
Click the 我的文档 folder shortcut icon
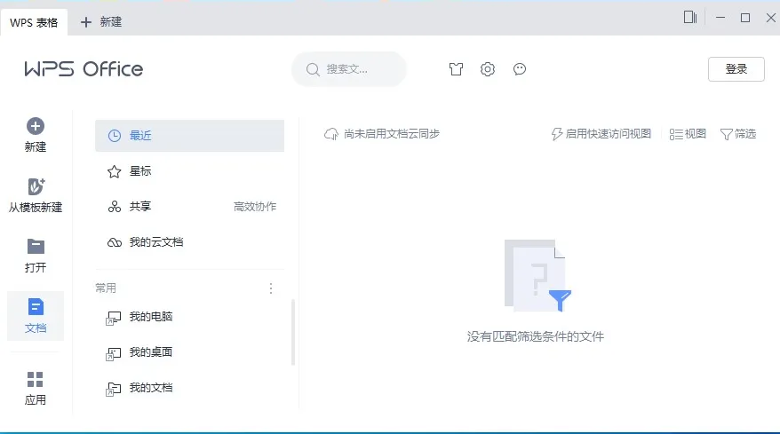114,390
